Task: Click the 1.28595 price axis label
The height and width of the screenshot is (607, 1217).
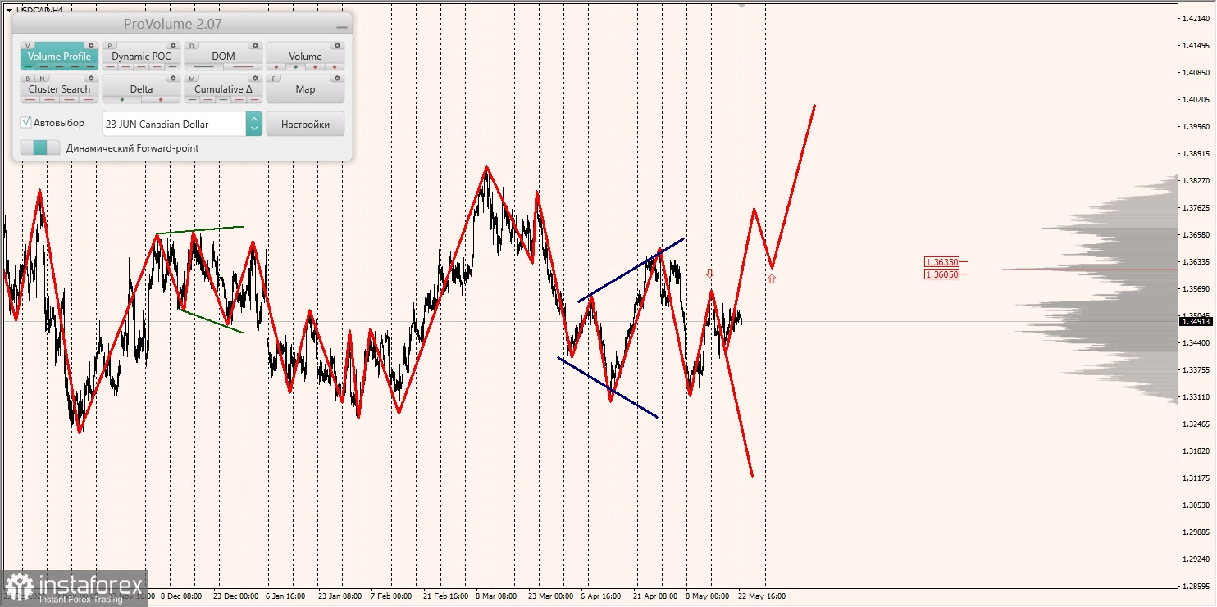Action: coord(1196,586)
